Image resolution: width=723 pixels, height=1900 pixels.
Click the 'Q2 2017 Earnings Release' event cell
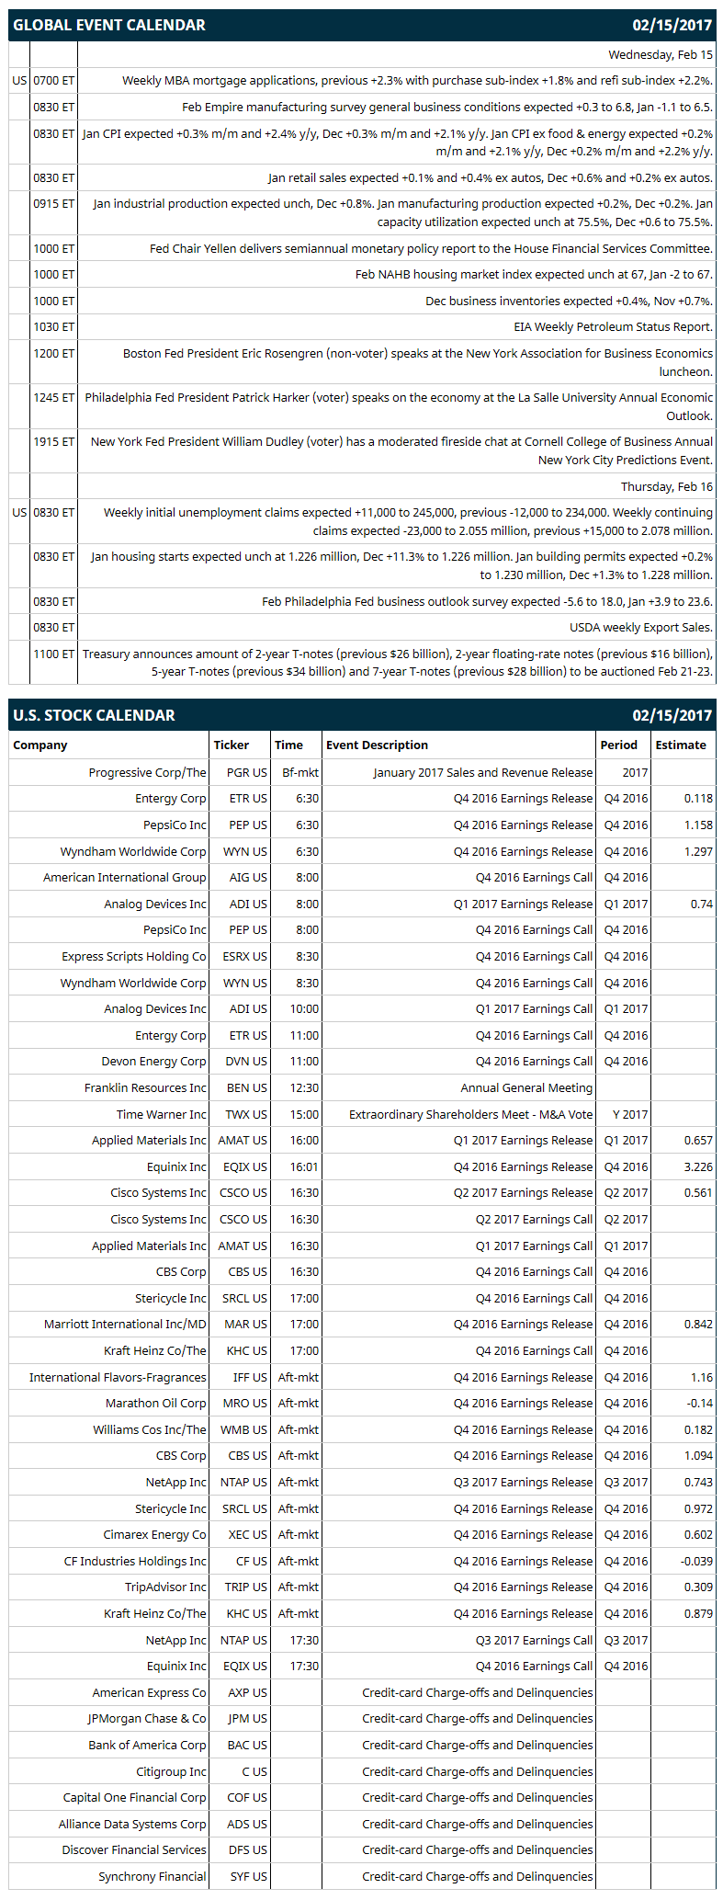point(523,1193)
